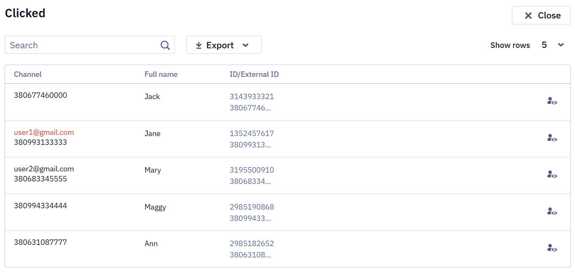Screen dimensions: 575x273
Task: Click external ID 38063108... for Ann
Action: [250, 255]
